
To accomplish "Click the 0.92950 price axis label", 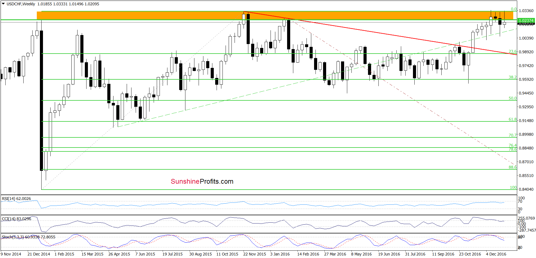I will click(x=526, y=107).
